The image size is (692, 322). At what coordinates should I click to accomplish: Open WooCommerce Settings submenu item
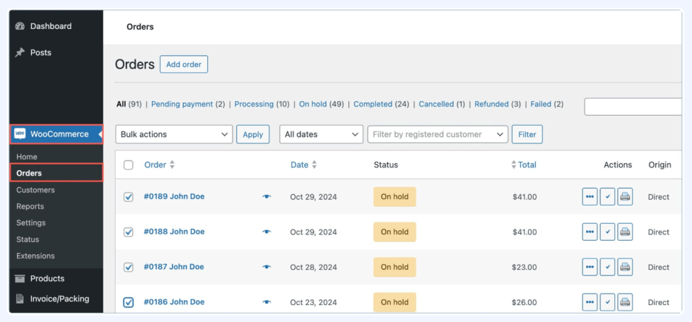pyautogui.click(x=31, y=222)
